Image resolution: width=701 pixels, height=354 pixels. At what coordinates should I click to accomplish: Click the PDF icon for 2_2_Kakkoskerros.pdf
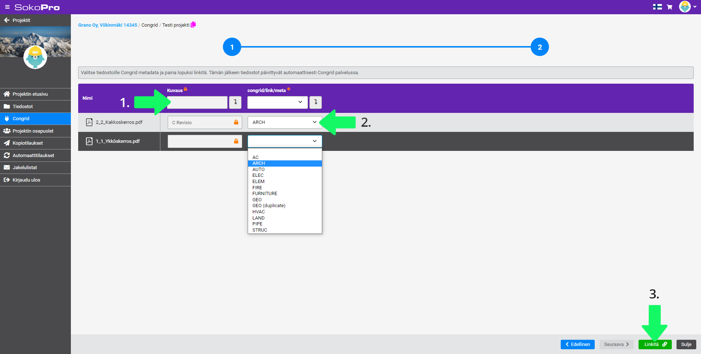89,122
